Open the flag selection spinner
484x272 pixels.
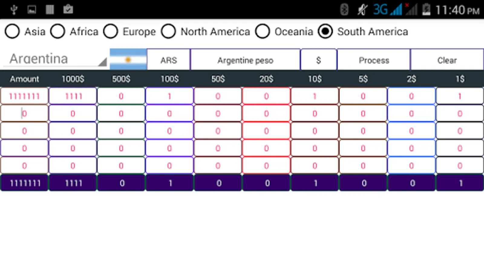[128, 59]
